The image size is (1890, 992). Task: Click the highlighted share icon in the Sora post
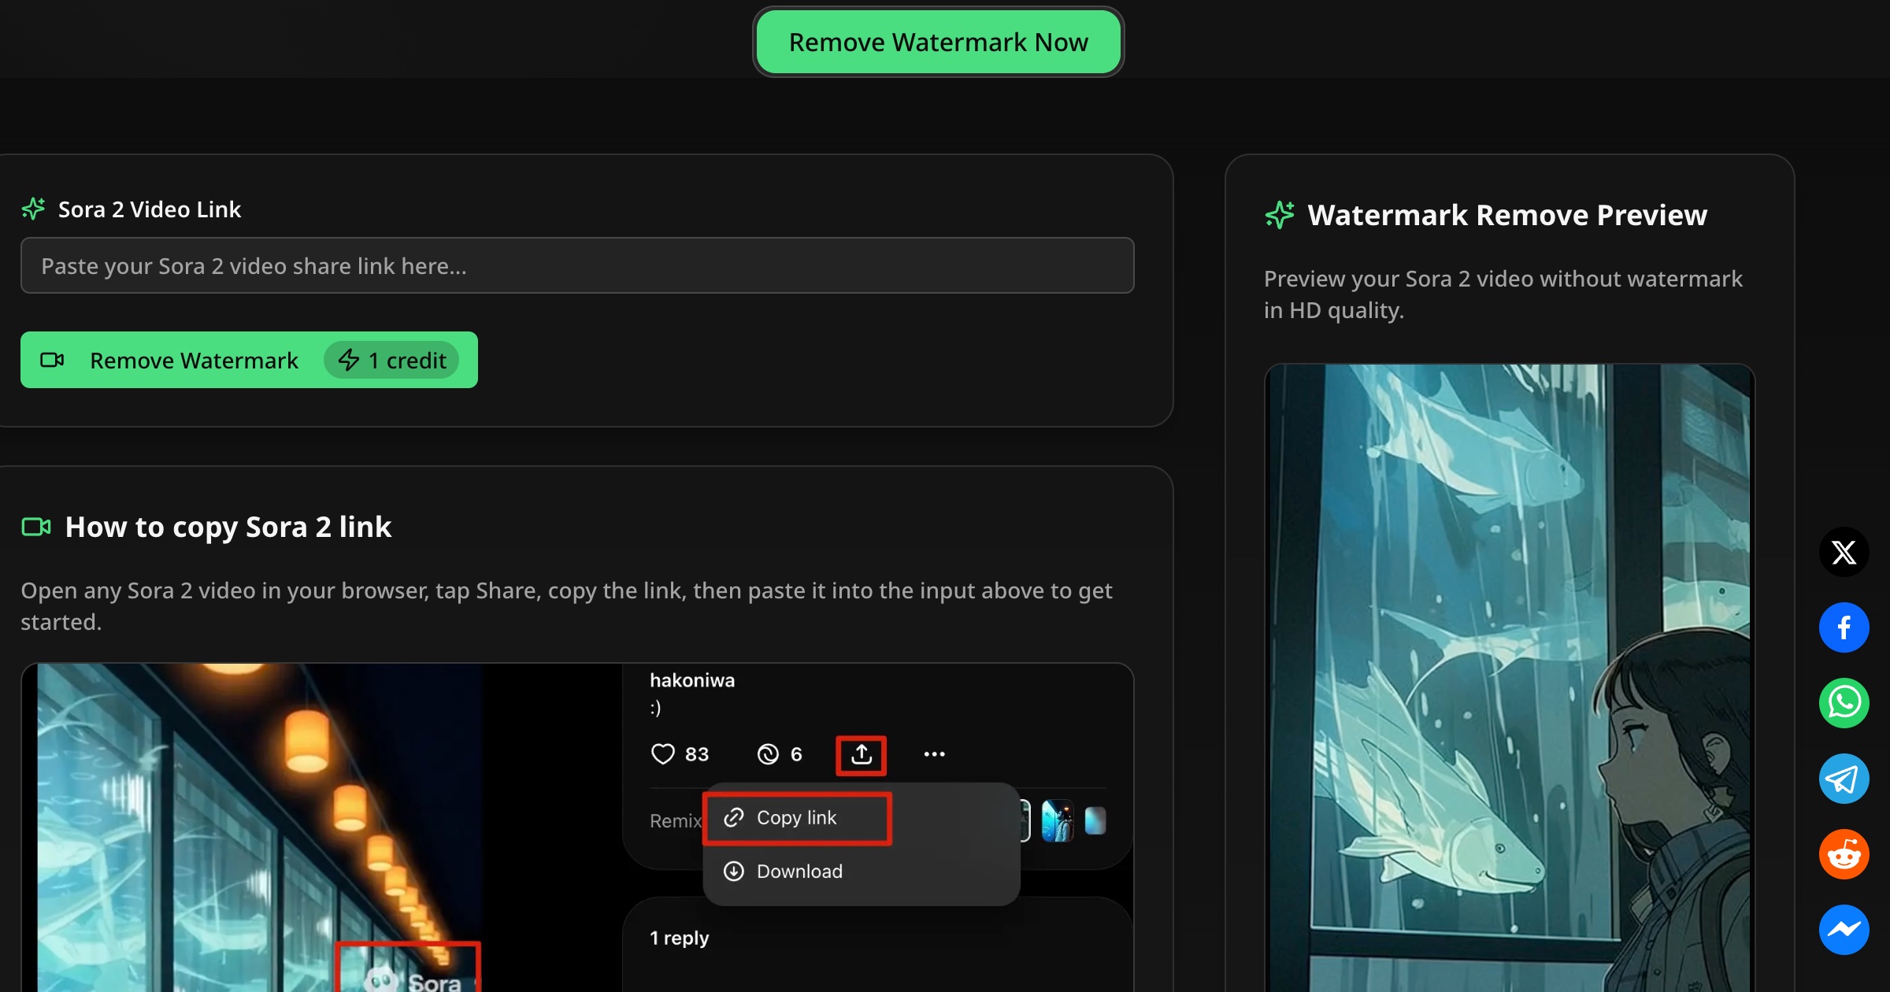point(861,753)
